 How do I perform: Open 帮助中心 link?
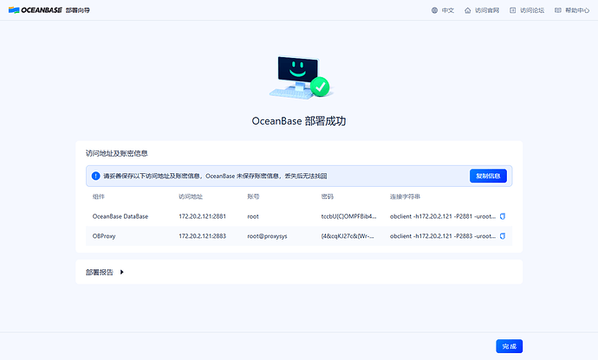click(577, 10)
